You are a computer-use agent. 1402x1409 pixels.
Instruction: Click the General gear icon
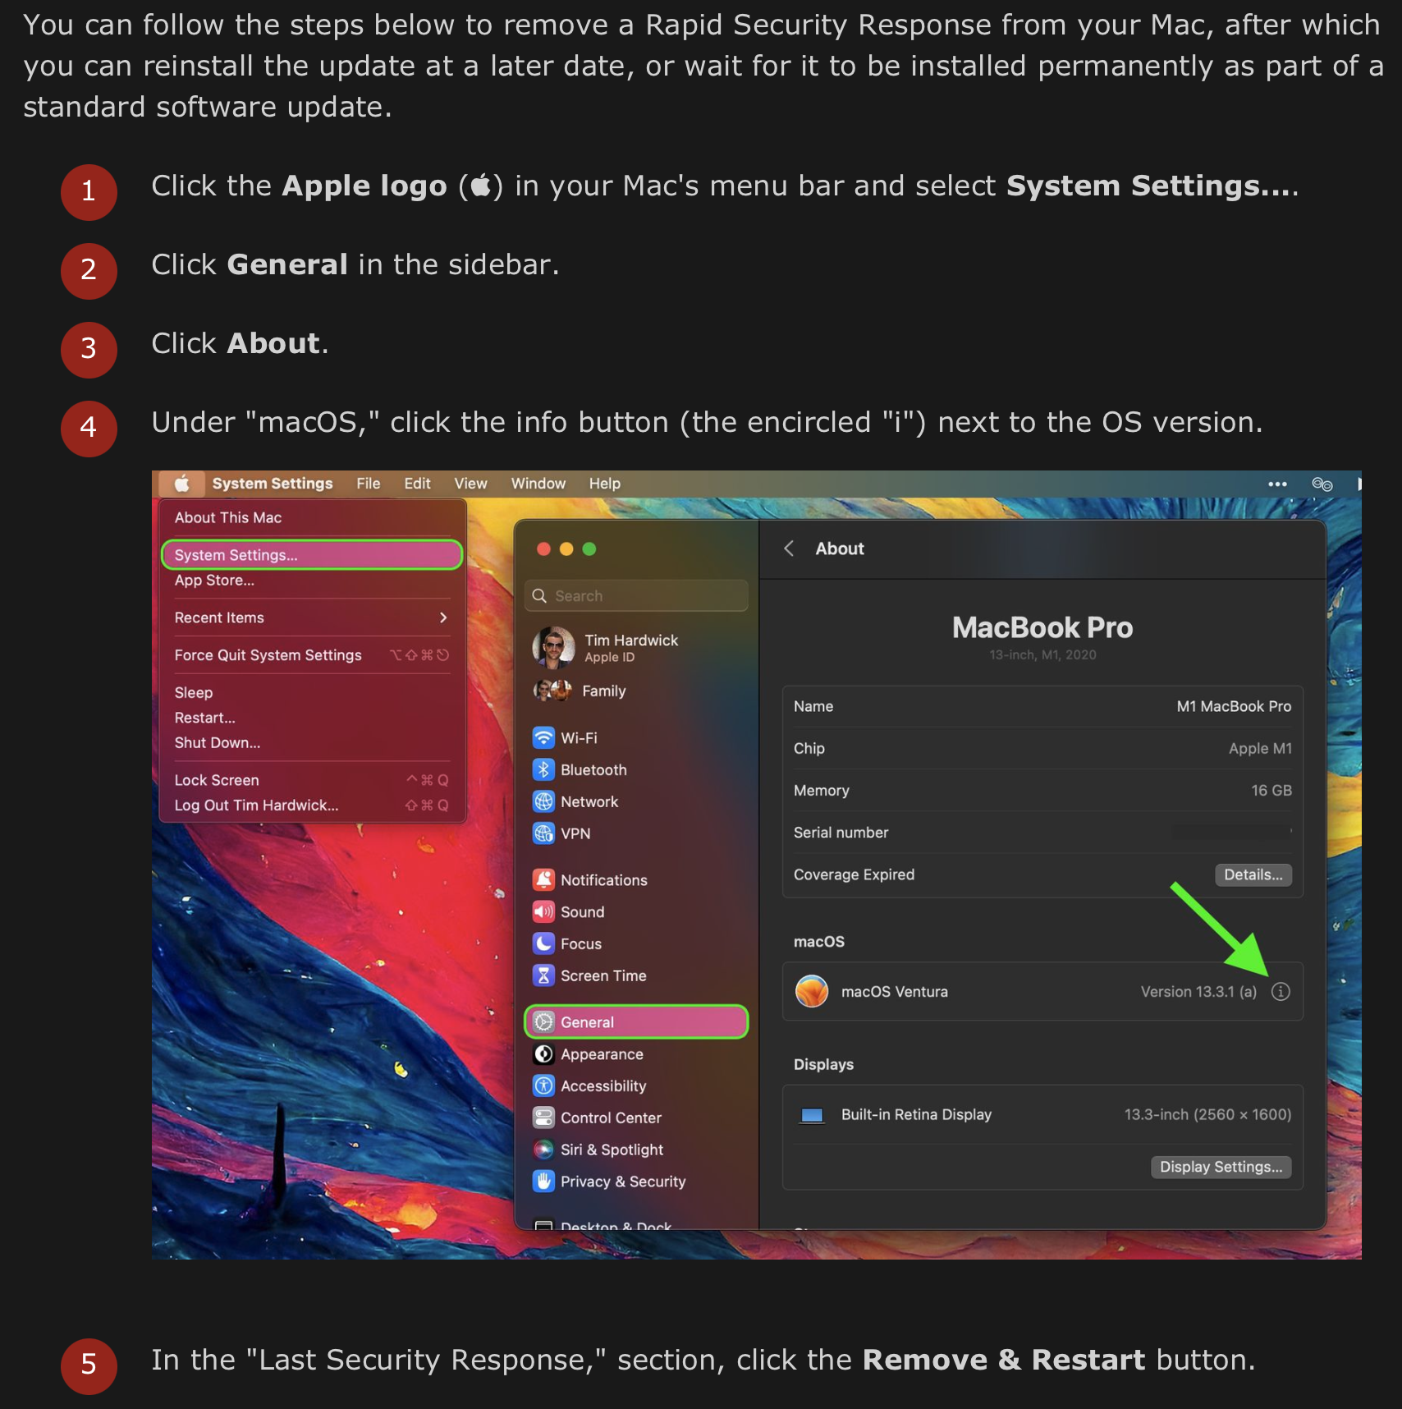pos(543,1022)
